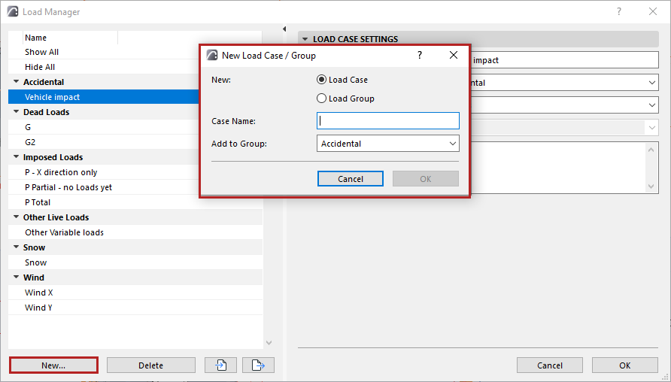Select the Load Group radio button
Viewport: 671px width, 382px height.
[x=321, y=99]
